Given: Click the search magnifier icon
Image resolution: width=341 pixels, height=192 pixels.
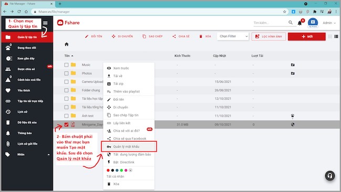Looking at the screenshot, I should pyautogui.click(x=290, y=23).
